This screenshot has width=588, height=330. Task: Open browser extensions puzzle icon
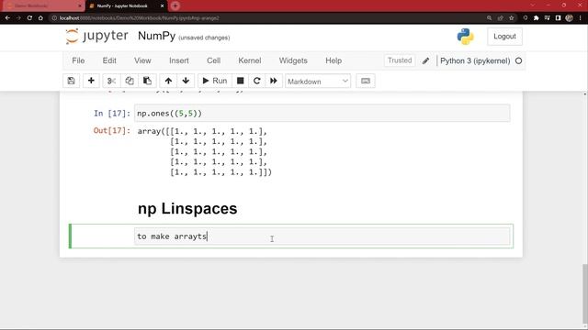coord(537,18)
